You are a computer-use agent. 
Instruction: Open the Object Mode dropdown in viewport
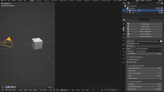click(x=12, y=90)
